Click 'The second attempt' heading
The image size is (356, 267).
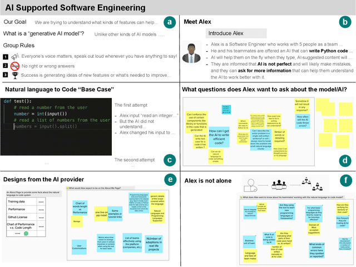click(x=135, y=160)
